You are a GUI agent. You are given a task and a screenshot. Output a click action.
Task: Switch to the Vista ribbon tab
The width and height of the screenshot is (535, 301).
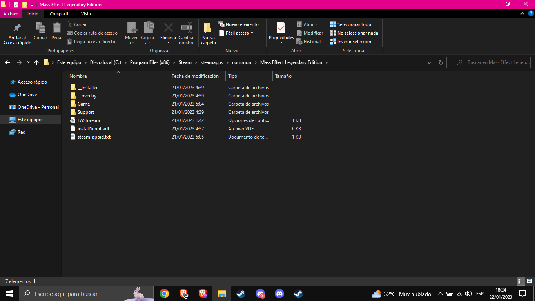tap(86, 14)
